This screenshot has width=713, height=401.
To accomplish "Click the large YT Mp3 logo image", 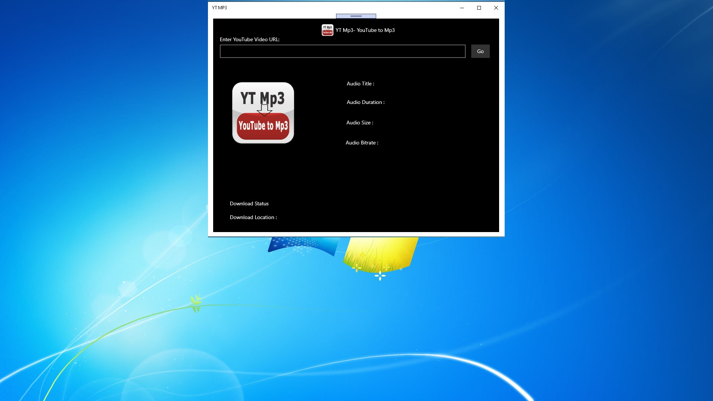I will pos(263,113).
